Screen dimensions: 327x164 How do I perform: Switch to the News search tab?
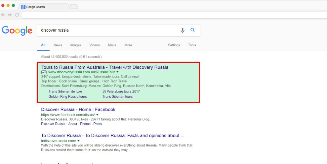point(58,45)
